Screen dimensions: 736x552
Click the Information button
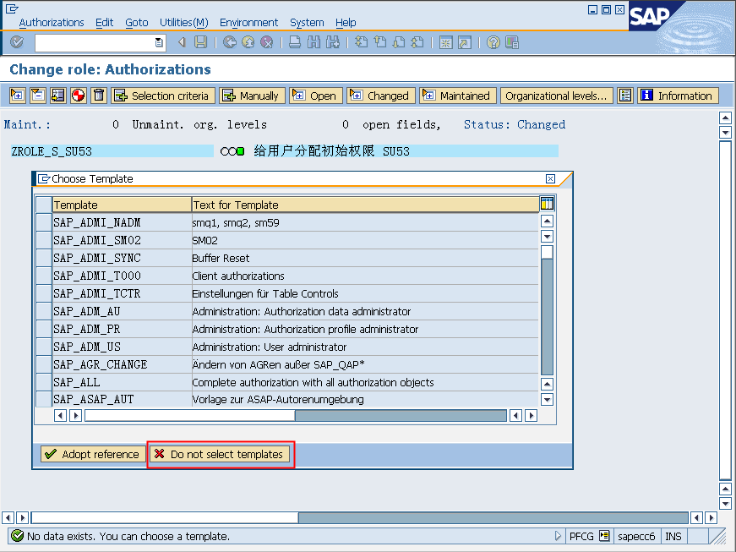(x=678, y=96)
